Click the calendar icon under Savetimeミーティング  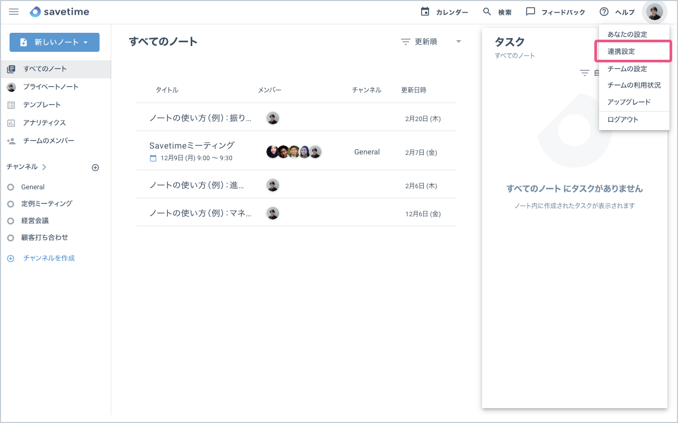click(153, 158)
